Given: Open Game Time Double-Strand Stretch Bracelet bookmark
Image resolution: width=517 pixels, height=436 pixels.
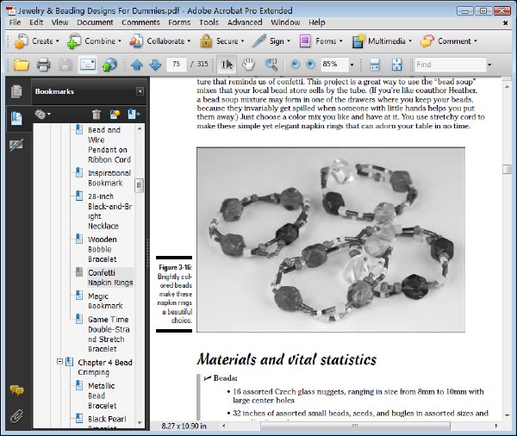Looking at the screenshot, I should pos(109,334).
